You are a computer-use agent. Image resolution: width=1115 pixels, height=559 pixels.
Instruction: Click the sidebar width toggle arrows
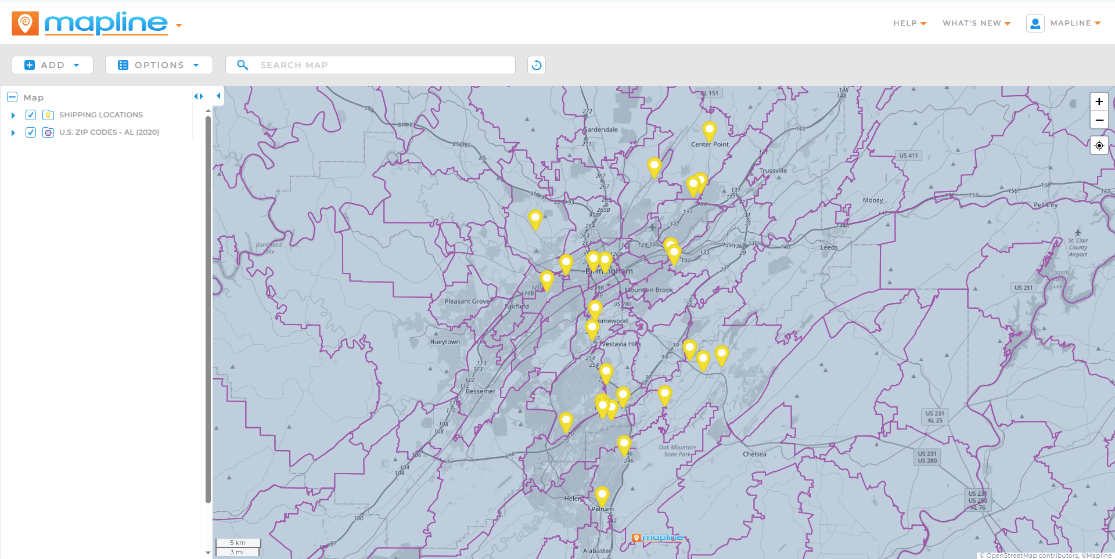199,96
